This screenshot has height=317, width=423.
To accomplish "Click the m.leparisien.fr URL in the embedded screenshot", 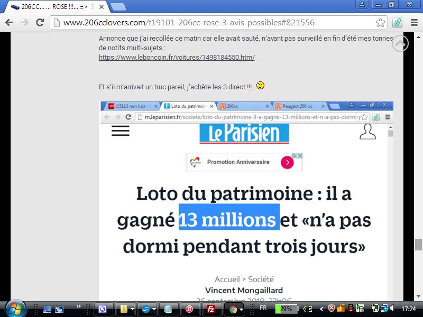I will tap(252, 117).
